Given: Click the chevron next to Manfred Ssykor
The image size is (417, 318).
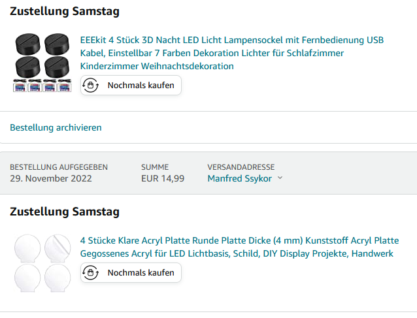Looking at the screenshot, I should [280, 178].
